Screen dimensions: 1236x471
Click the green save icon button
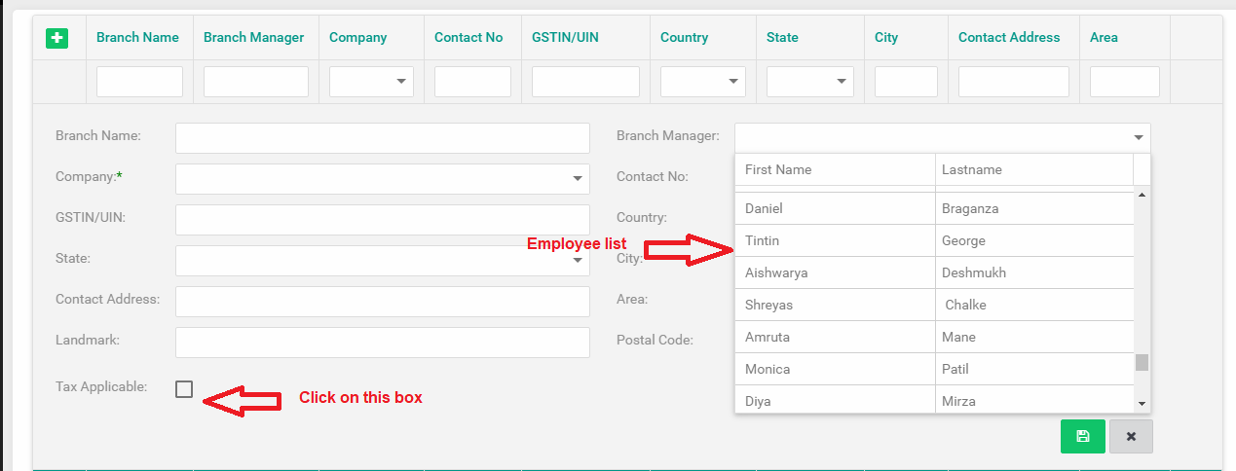pyautogui.click(x=1082, y=436)
